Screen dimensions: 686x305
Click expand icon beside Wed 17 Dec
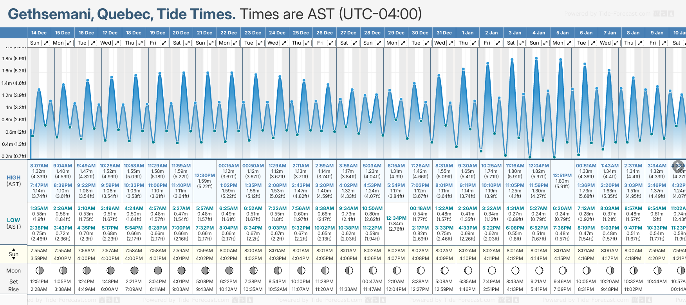[x=117, y=43]
